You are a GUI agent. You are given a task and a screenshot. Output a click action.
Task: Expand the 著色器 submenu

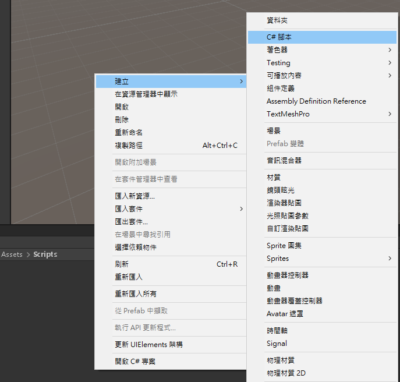[x=277, y=50]
